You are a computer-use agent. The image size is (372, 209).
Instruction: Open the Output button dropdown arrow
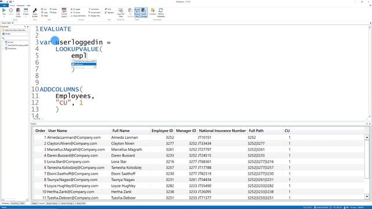[26, 17]
